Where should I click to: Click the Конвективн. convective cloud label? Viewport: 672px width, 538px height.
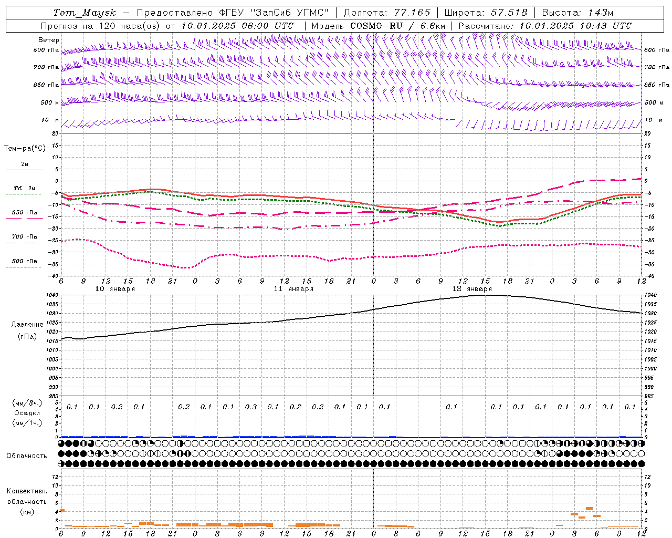(x=27, y=491)
